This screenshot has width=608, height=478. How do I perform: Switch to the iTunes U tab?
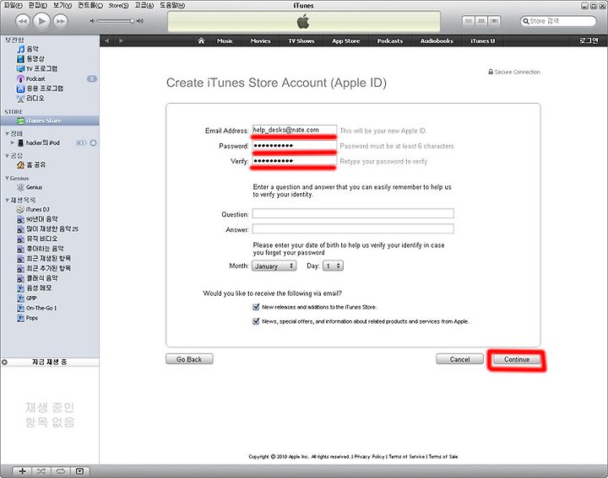(483, 40)
